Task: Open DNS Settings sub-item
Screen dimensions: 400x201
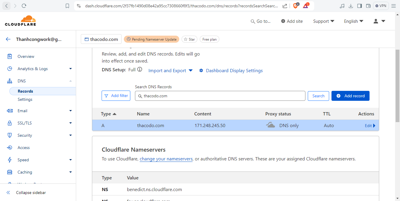Action: coord(25,99)
